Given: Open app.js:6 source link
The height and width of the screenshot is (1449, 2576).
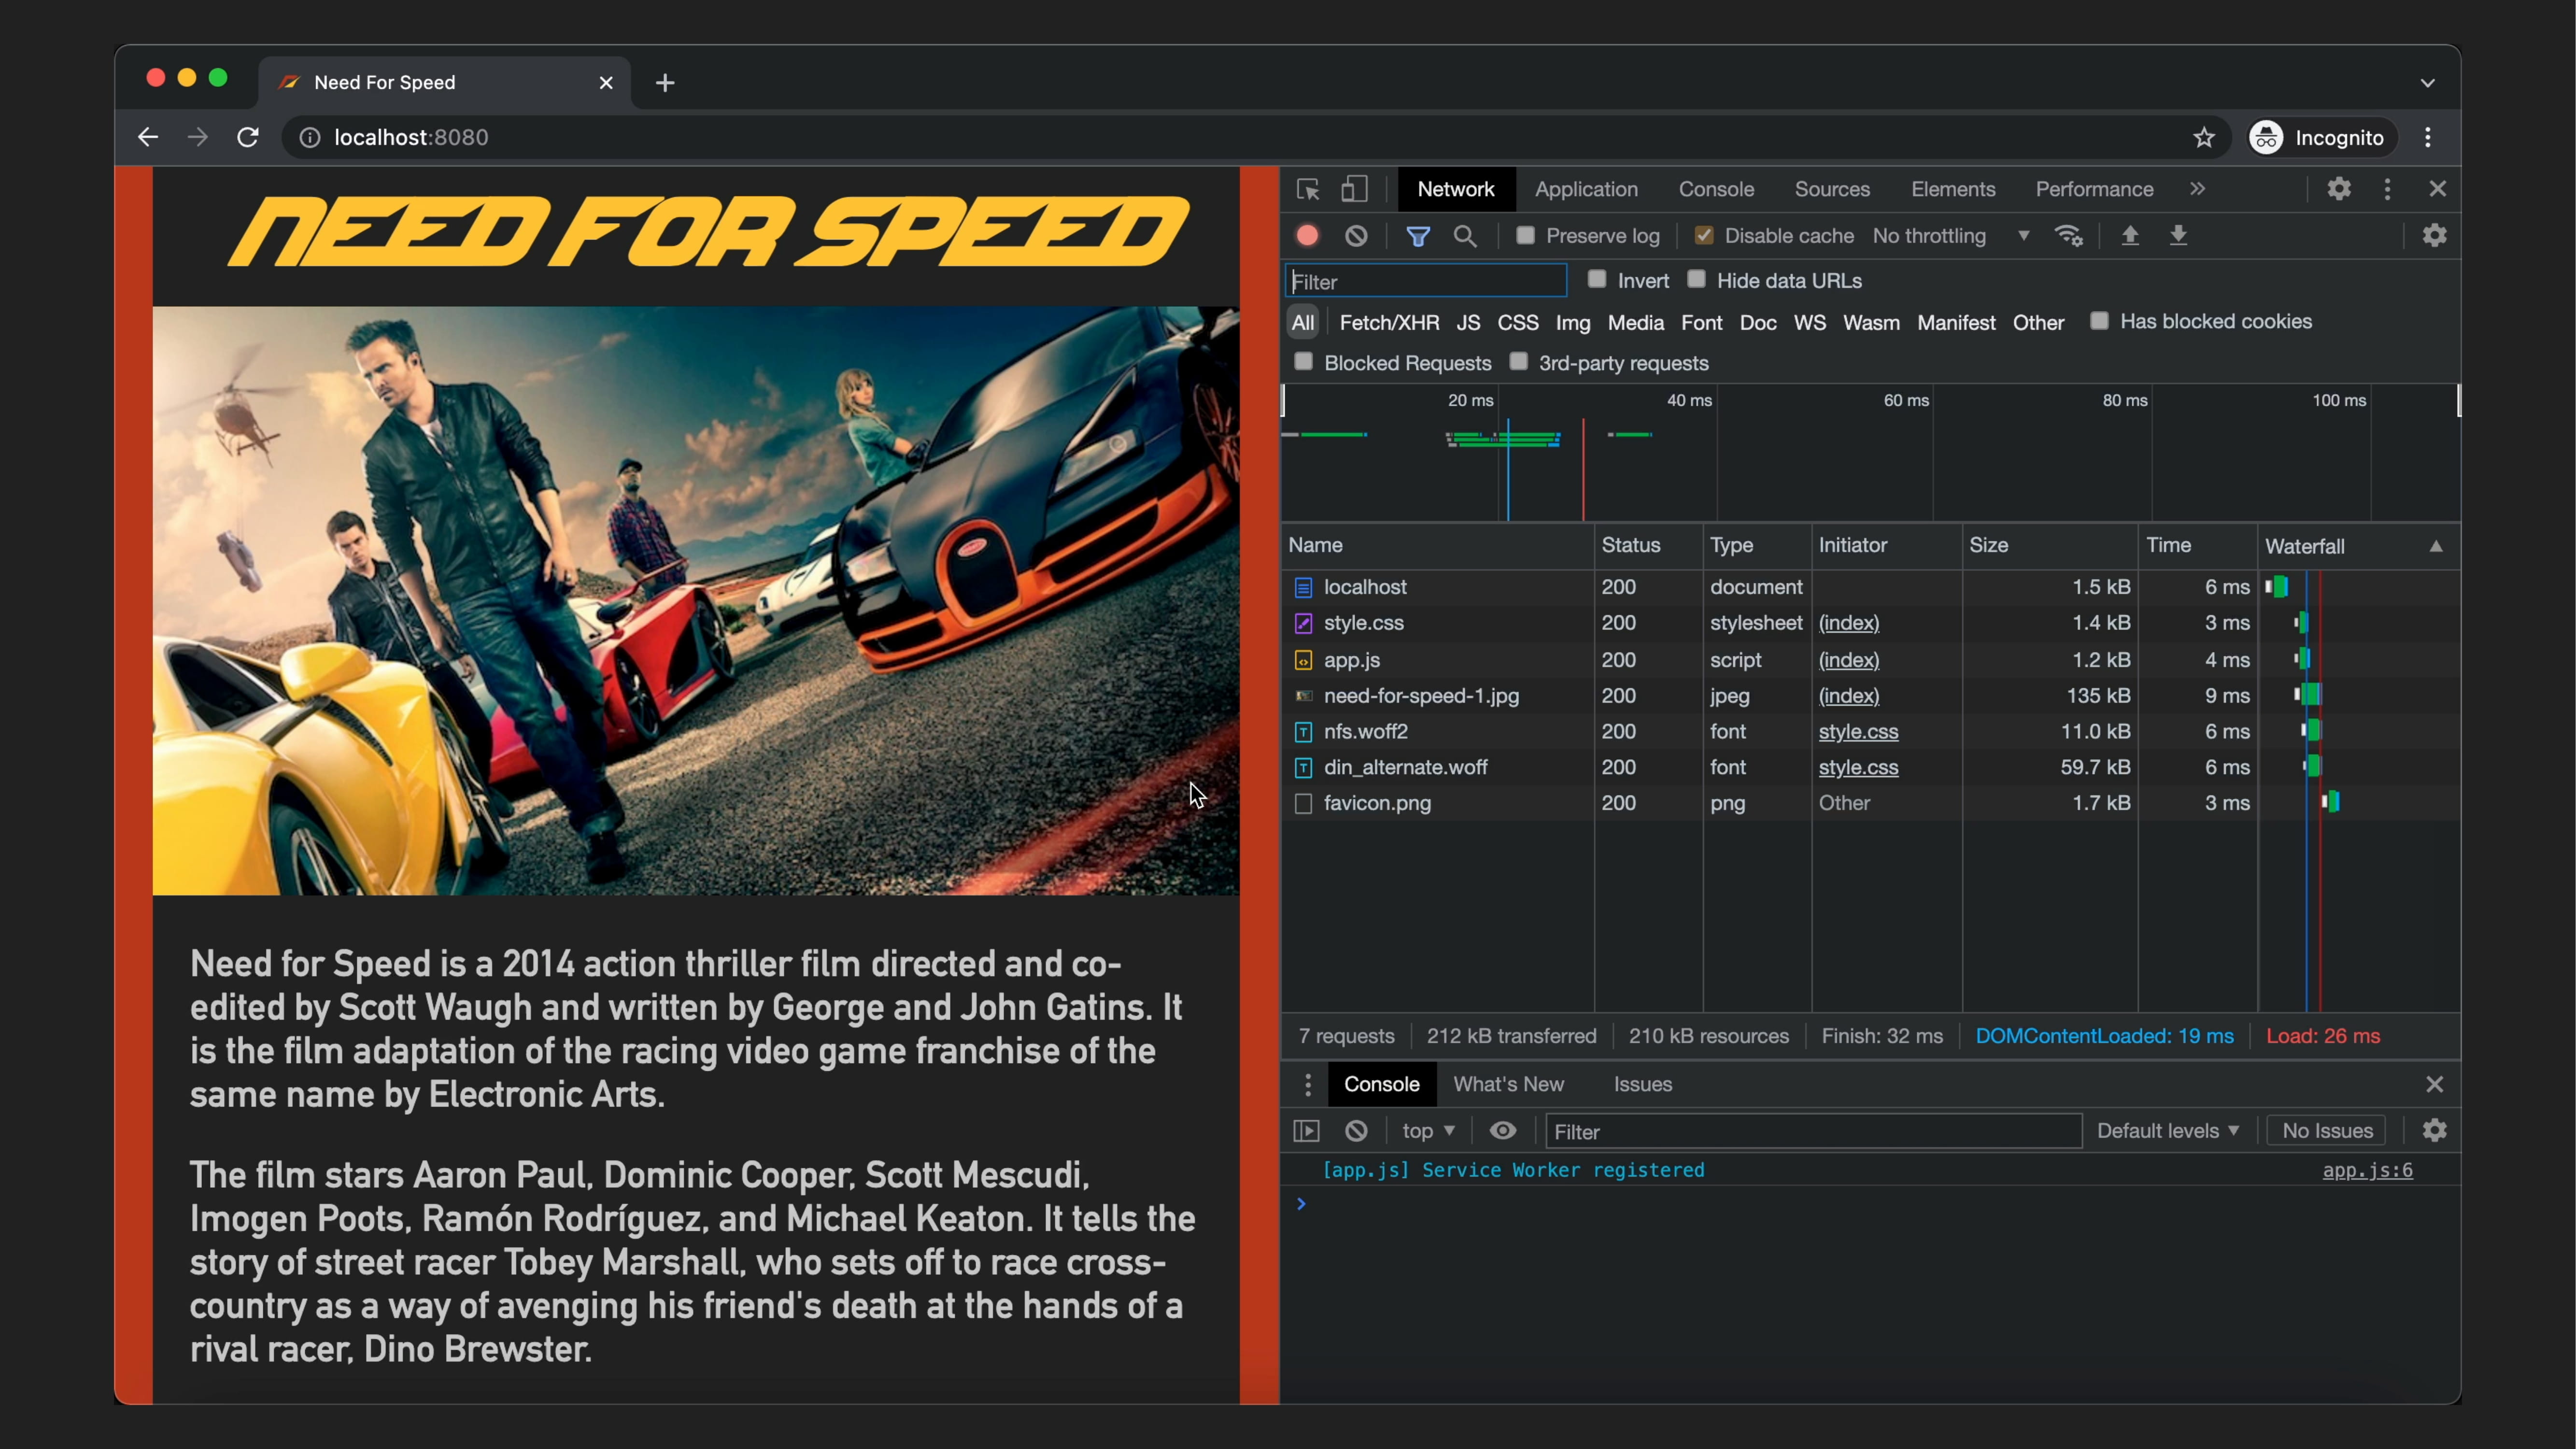Looking at the screenshot, I should click(x=2367, y=1170).
